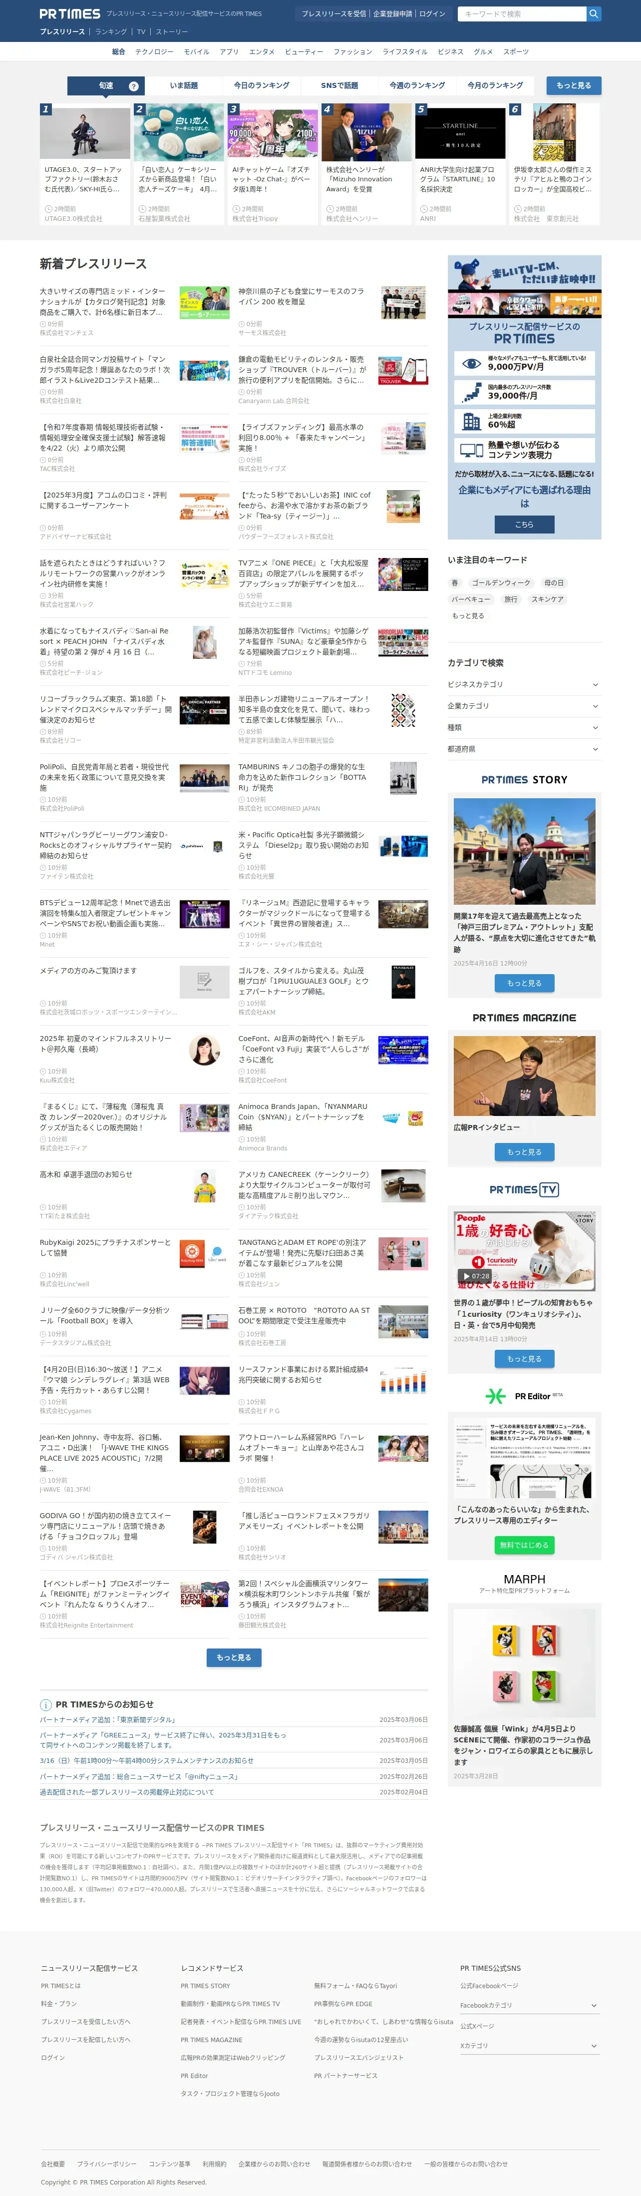641x2196 pixels.
Task: Expand the Facebookカテゴリ footer dropdown
Action: click(x=529, y=2005)
